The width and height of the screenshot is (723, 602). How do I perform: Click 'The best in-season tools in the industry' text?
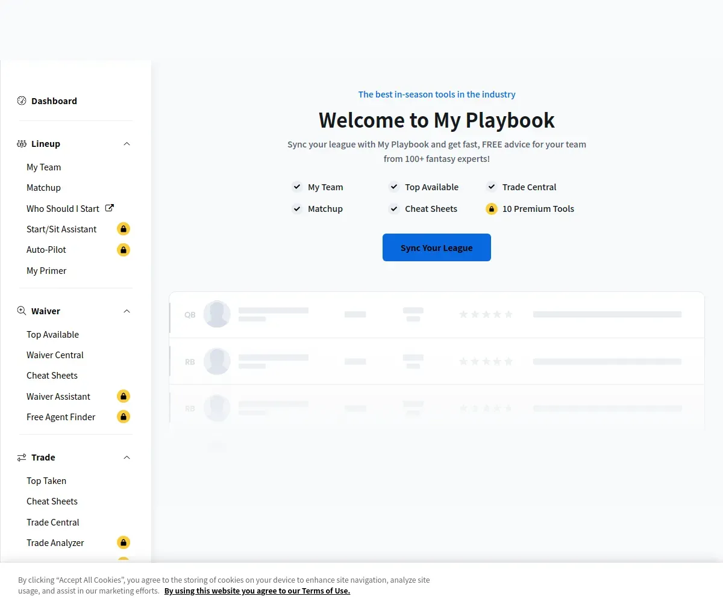pyautogui.click(x=437, y=95)
